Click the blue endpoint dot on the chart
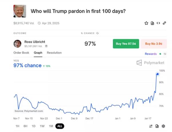Screen dimensions: 172x132 click(x=158, y=74)
